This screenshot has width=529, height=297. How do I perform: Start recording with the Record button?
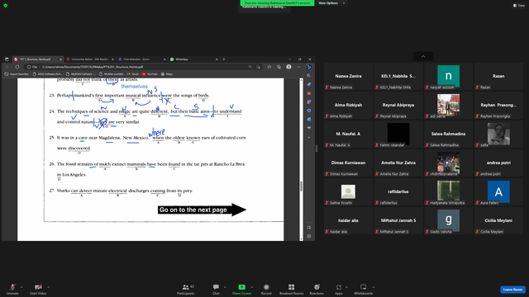[x=266, y=289]
